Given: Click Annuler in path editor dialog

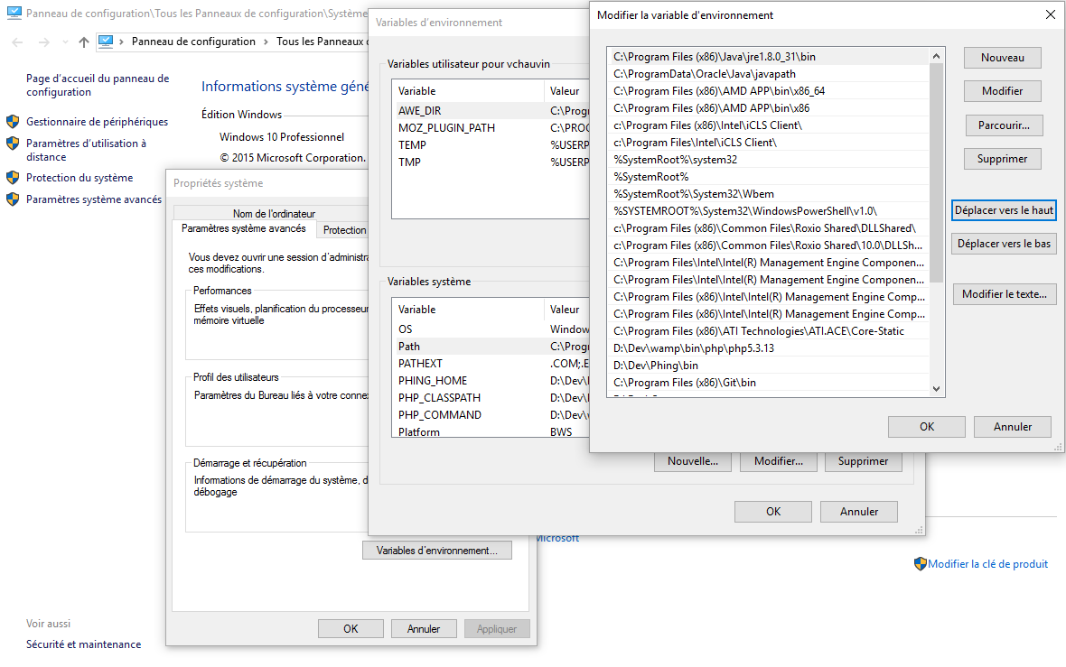Looking at the screenshot, I should (x=1013, y=427).
